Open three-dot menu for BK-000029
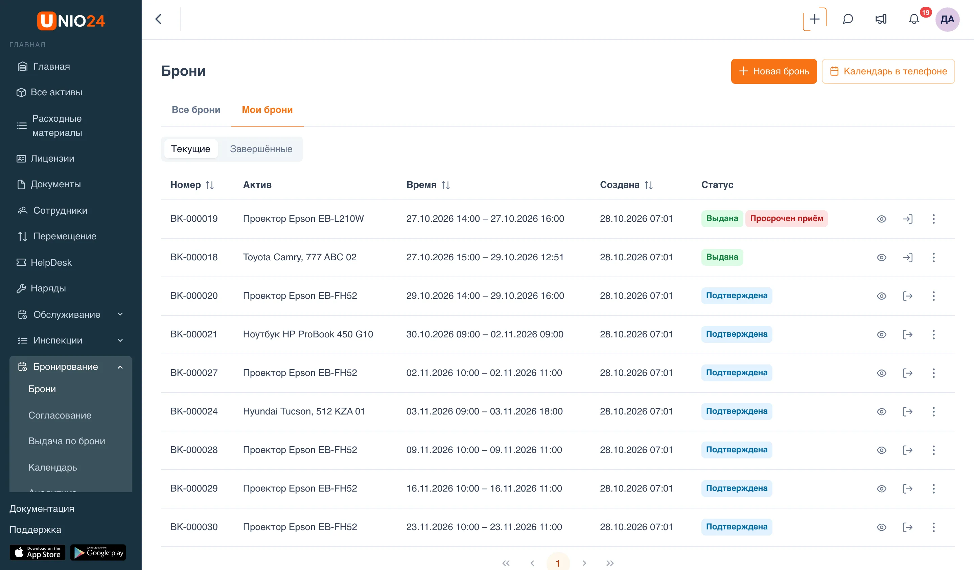The image size is (974, 570). pos(933,489)
